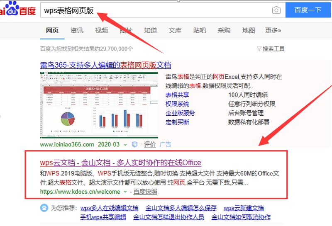The image size is (332, 226).
Task: Open the 采购 tab
Action: [224, 30]
